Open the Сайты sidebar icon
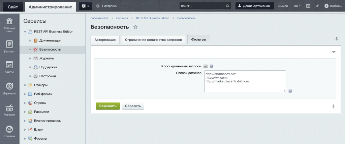This screenshot has height=144, width=345. (x=9, y=66)
